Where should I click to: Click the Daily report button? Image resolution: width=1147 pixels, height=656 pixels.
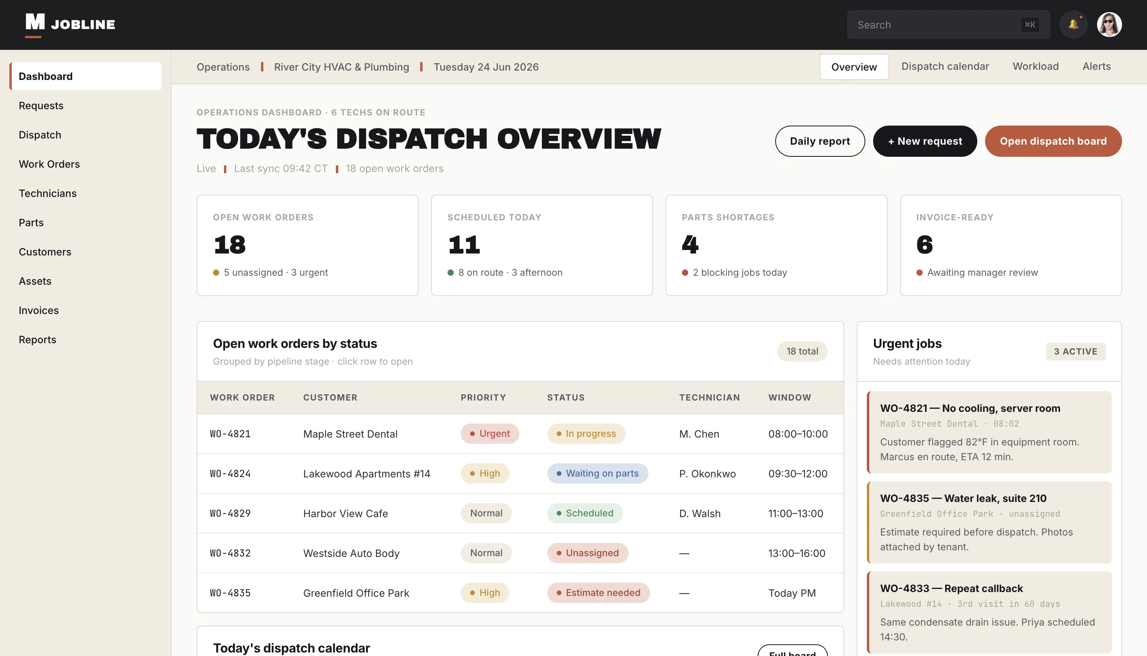click(820, 141)
